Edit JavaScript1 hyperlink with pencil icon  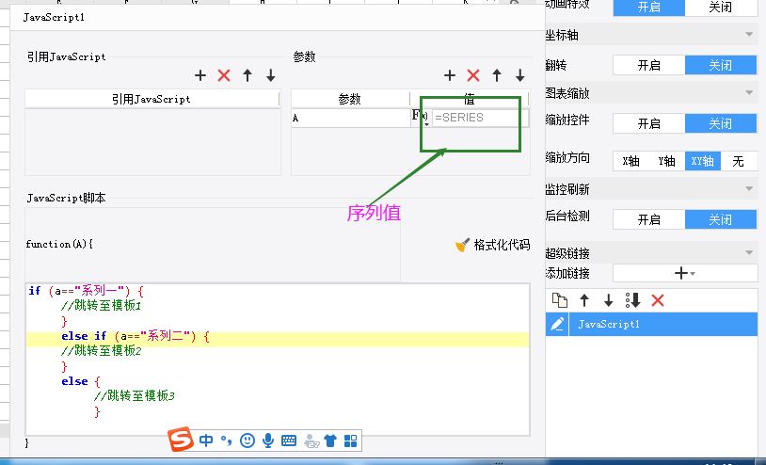pyautogui.click(x=557, y=325)
